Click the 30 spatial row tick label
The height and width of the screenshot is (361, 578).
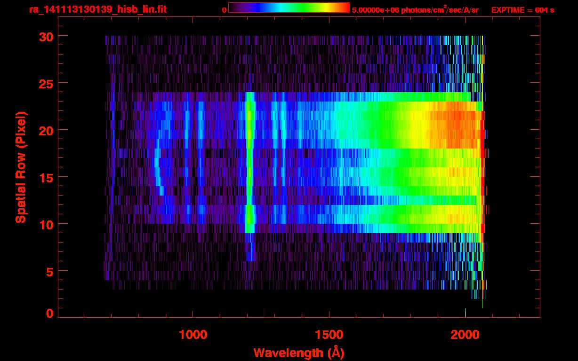point(46,36)
